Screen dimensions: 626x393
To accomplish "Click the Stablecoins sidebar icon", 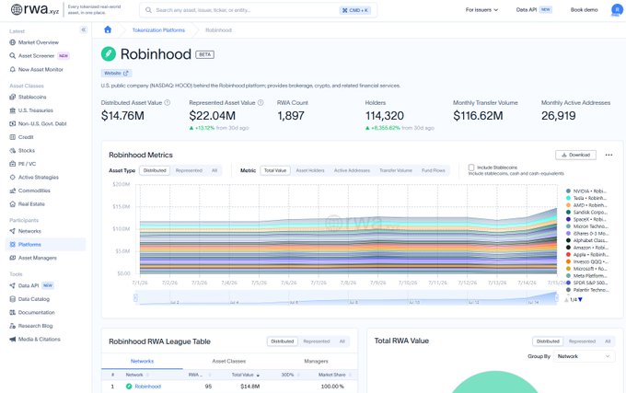I will [x=12, y=97].
